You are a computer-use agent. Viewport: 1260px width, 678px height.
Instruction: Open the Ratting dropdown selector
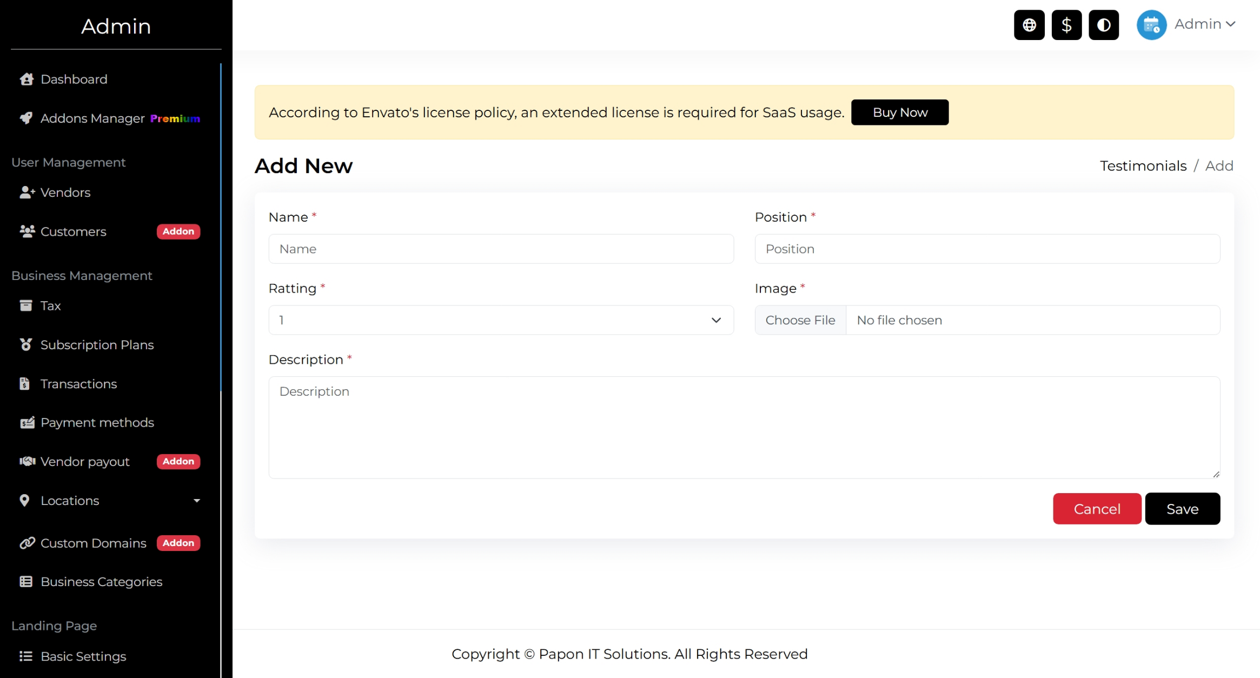pyautogui.click(x=501, y=320)
